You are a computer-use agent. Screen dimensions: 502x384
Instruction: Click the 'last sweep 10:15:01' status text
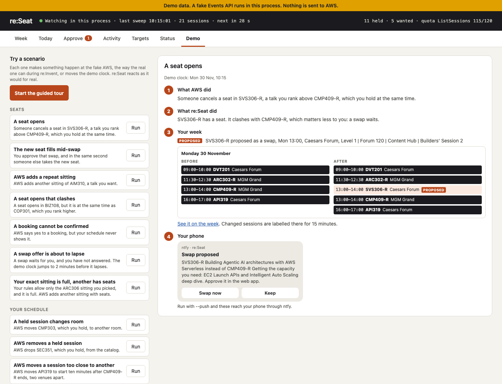(145, 21)
